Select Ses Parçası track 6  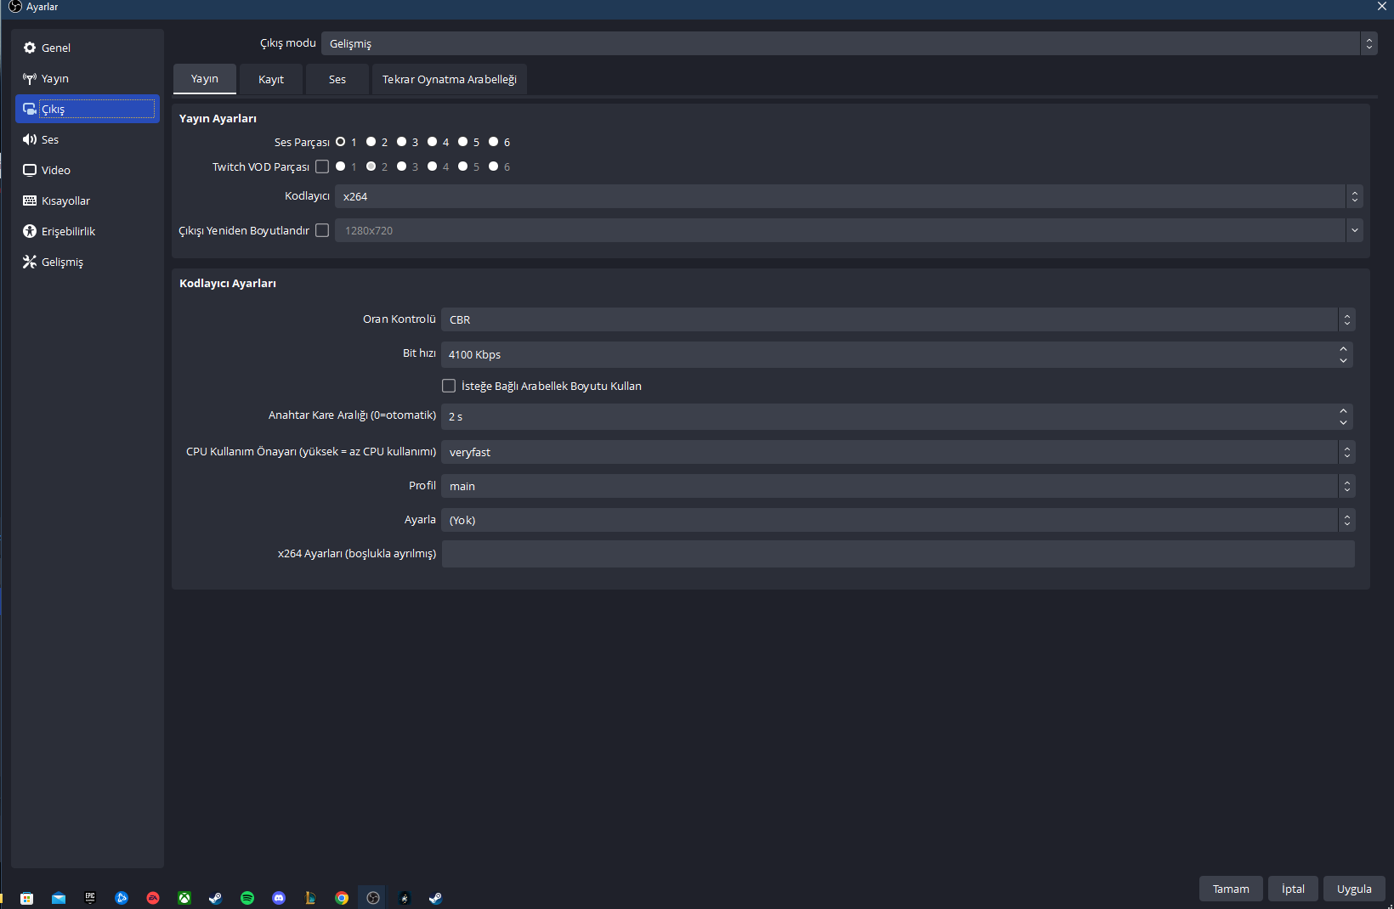494,142
